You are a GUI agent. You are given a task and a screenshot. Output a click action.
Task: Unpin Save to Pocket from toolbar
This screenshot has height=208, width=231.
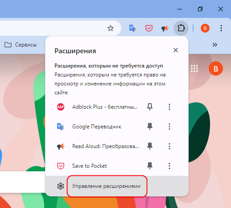150,166
